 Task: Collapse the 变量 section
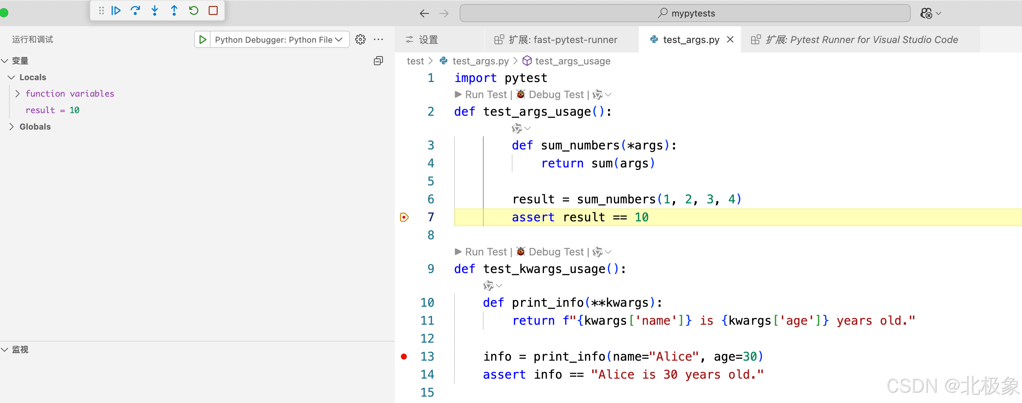click(5, 61)
